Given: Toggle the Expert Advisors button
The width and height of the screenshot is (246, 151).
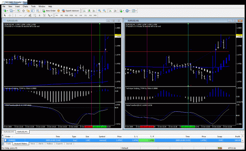Looking at the screenshot, I should (x=70, y=11).
